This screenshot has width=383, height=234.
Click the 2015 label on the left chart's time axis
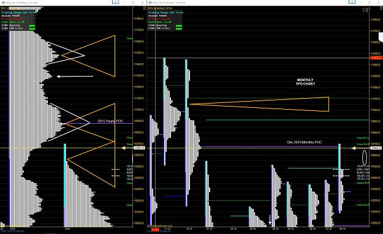13,229
